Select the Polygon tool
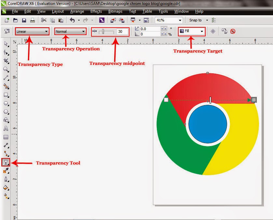The width and height of the screenshot is (273, 220). (x=6, y=112)
